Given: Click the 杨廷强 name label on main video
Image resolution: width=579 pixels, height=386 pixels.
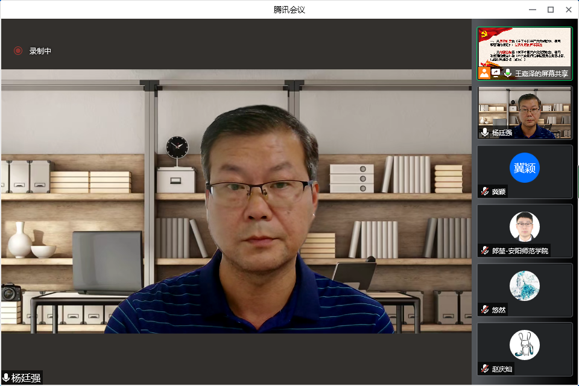Looking at the screenshot, I should tap(27, 378).
